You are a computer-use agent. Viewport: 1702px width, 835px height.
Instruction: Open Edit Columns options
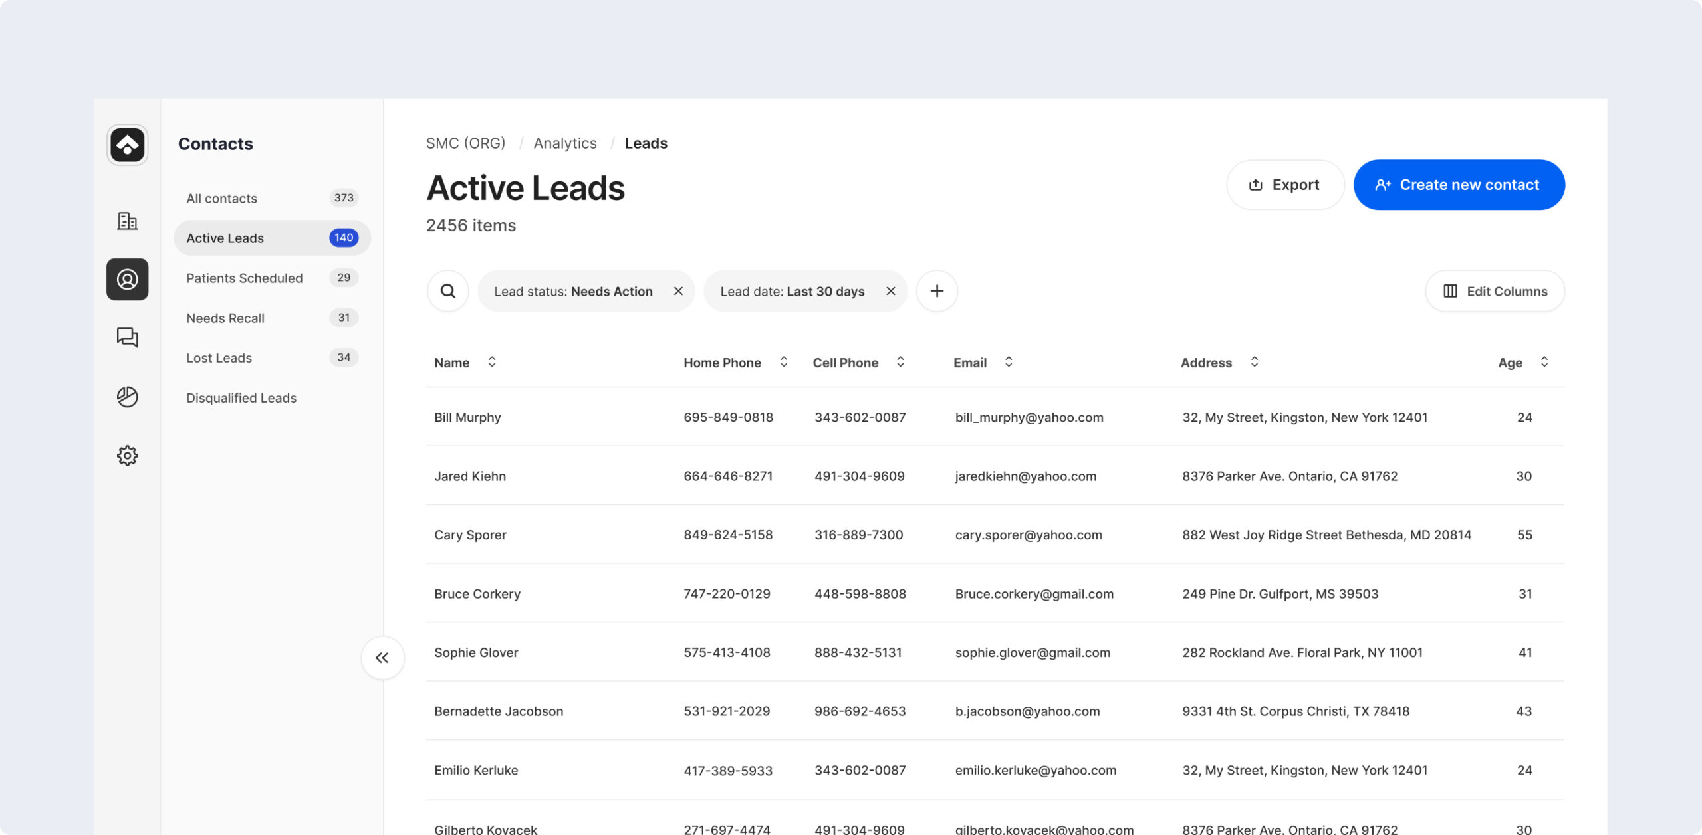tap(1495, 291)
